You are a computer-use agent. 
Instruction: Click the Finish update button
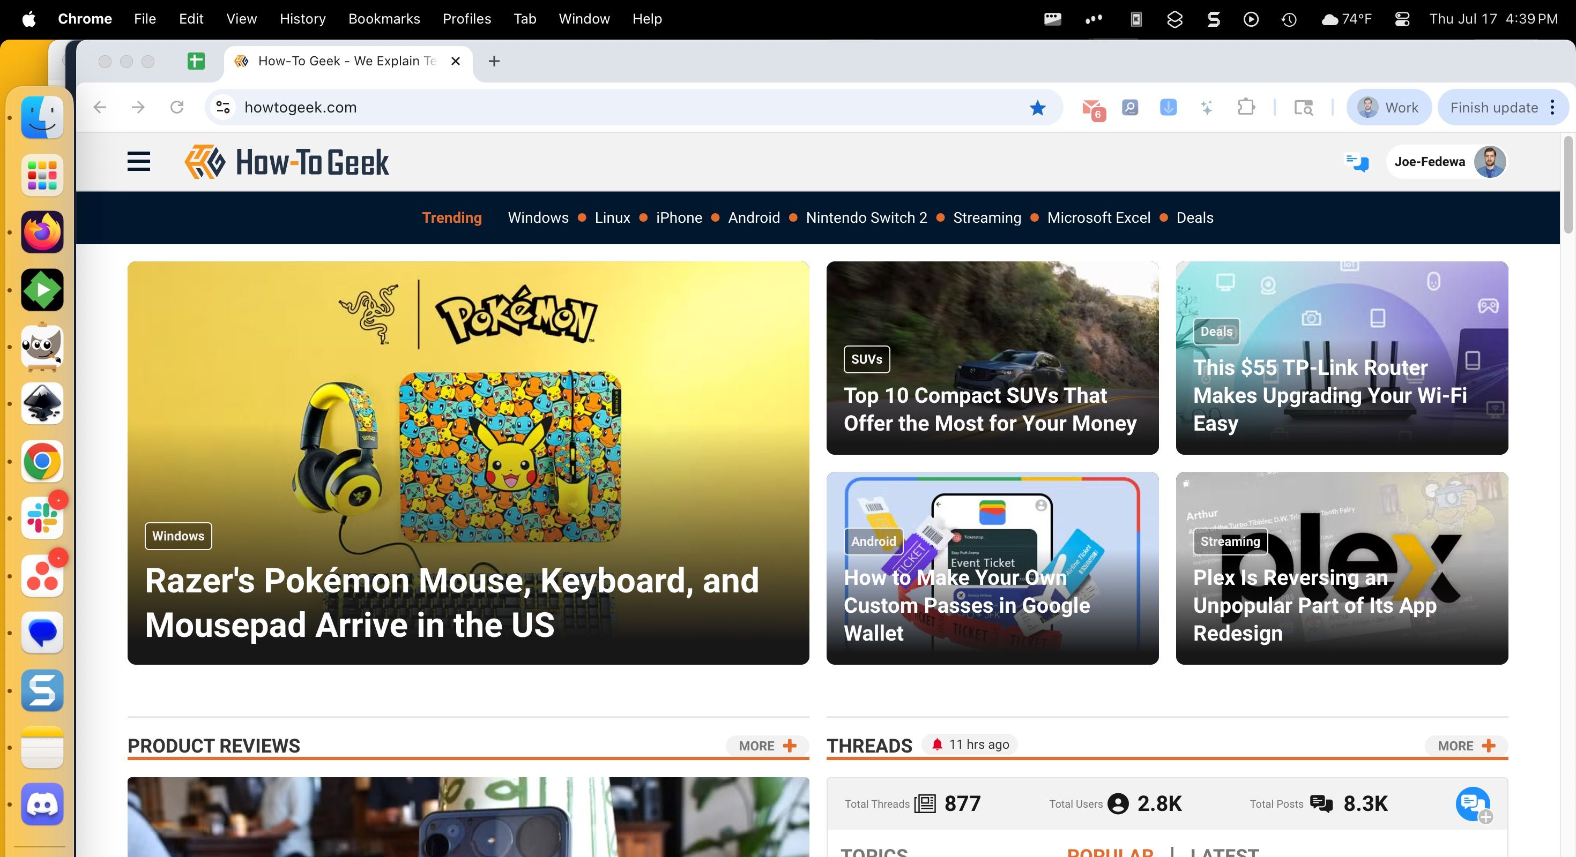point(1493,108)
